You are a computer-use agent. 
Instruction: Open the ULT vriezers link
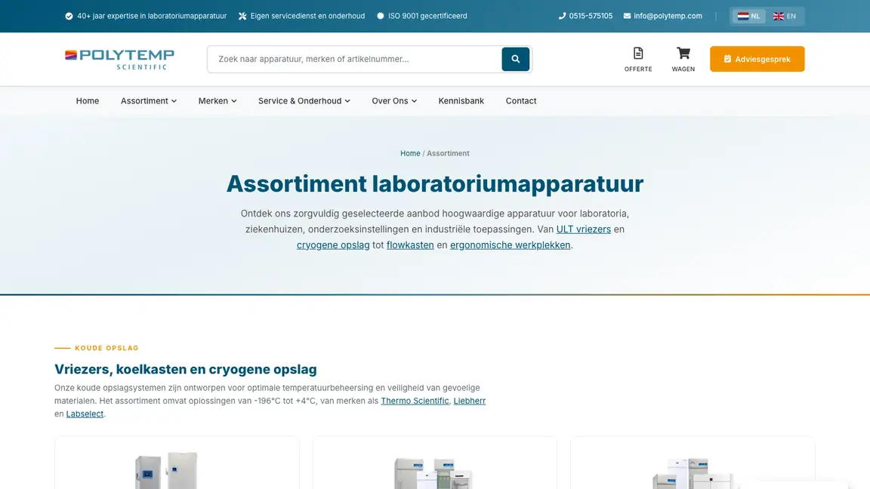tap(583, 229)
